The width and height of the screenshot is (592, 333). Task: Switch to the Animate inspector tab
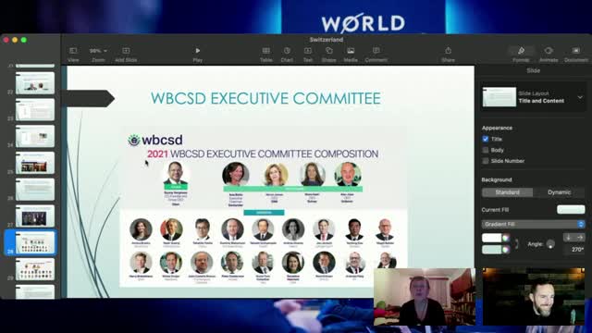pyautogui.click(x=549, y=51)
